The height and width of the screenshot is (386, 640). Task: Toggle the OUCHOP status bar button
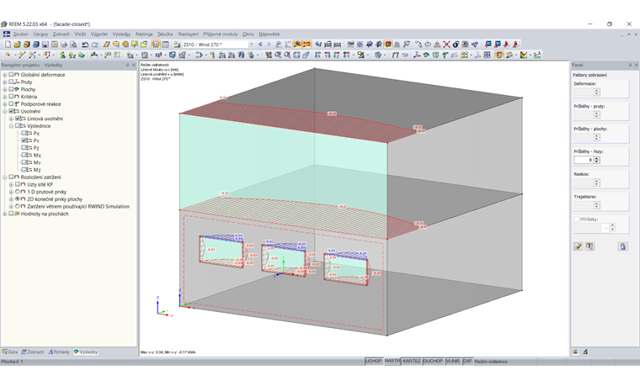coord(433,361)
